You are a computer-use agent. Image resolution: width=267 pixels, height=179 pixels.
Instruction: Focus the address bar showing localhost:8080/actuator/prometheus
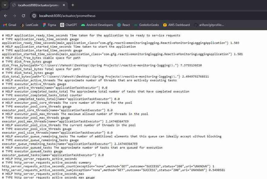click(148, 16)
